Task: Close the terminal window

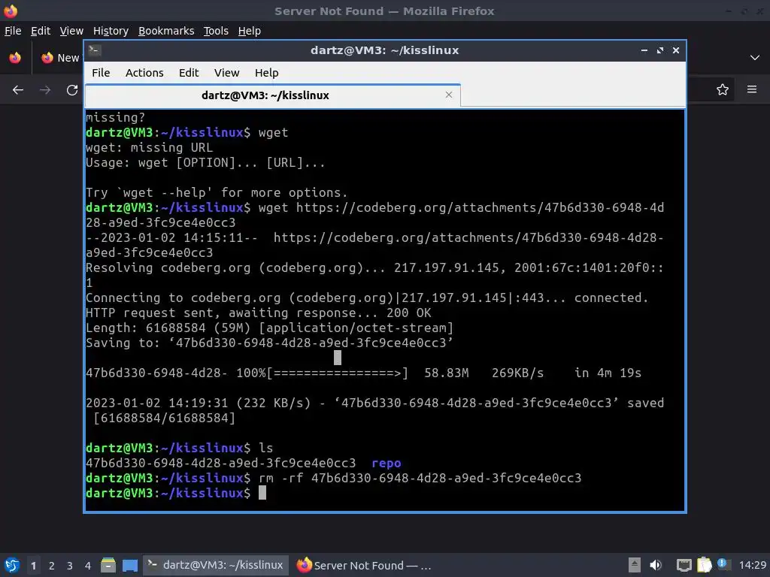Action: coord(676,50)
